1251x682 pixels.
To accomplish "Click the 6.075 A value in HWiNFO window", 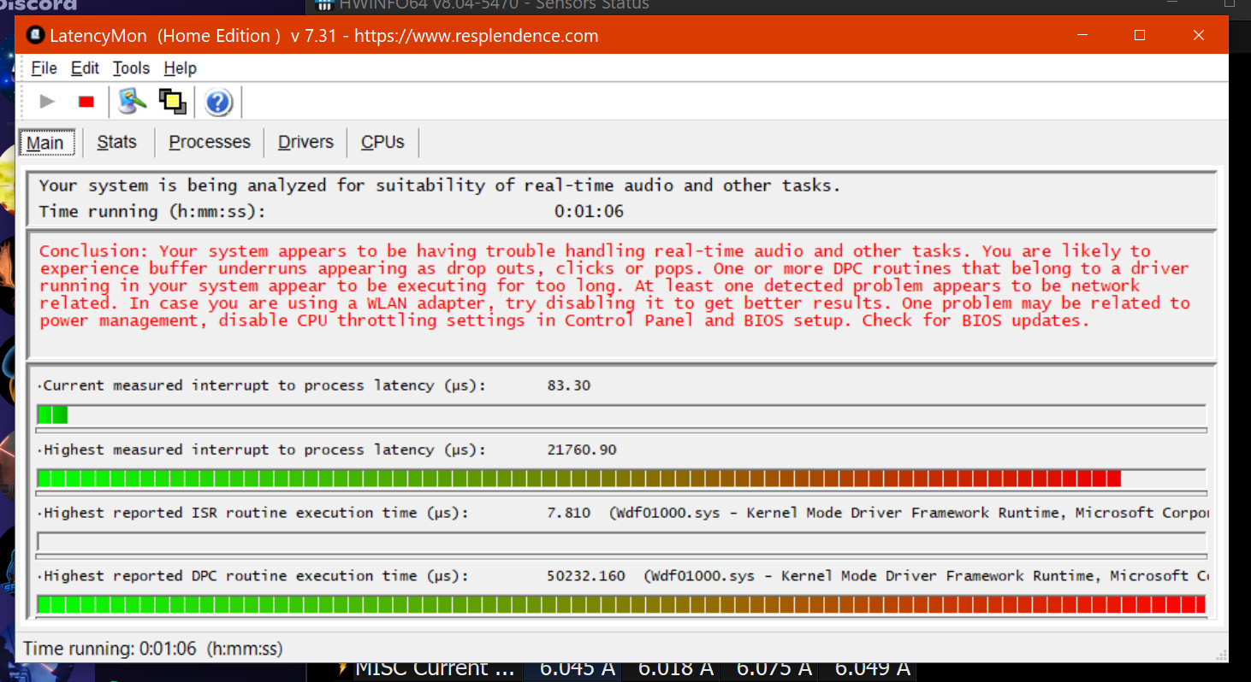I will click(774, 668).
